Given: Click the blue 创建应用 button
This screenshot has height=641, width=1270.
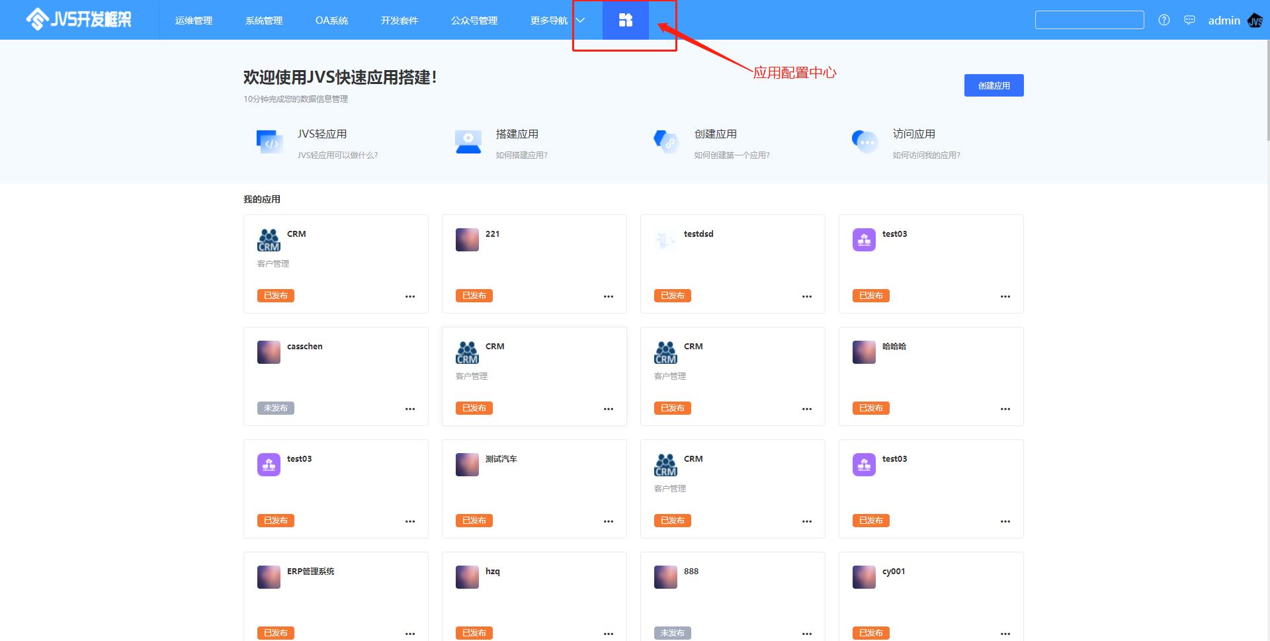Looking at the screenshot, I should [x=994, y=85].
